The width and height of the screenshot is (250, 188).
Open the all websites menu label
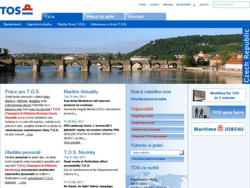183,4
